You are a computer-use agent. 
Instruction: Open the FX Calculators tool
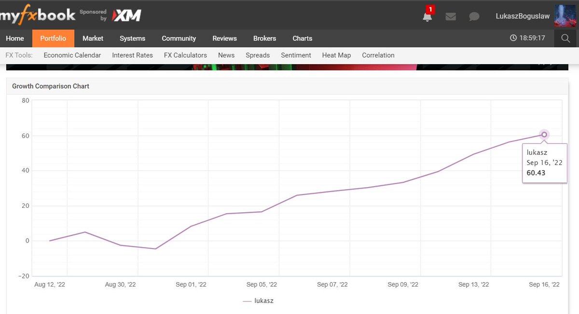click(x=185, y=55)
